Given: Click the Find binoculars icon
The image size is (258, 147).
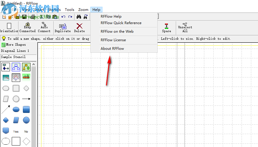Looking at the screenshot, I should point(79,17).
